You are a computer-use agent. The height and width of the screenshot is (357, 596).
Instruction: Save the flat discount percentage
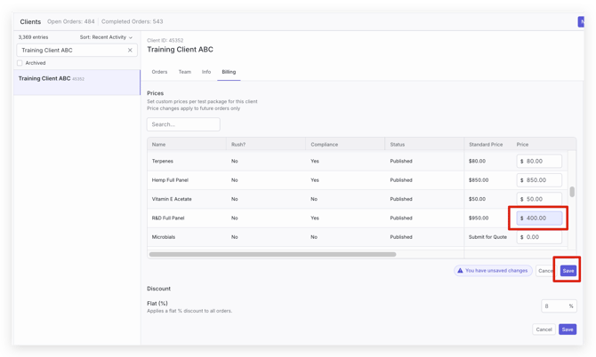coord(567,329)
